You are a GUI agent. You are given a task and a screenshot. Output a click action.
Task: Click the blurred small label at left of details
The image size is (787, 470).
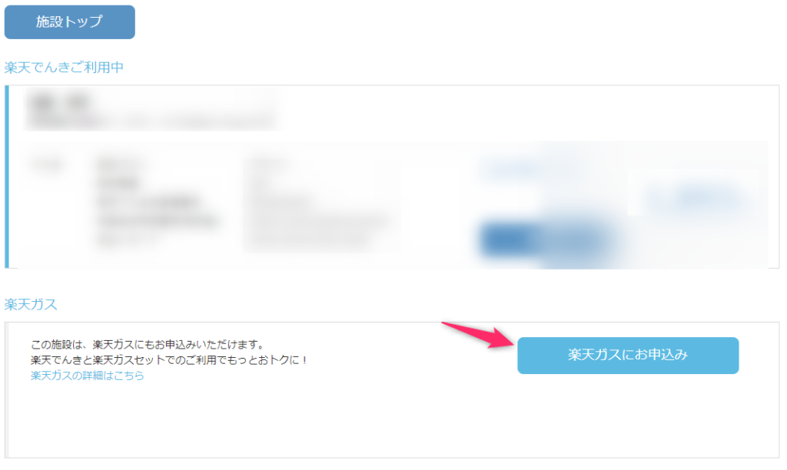[47, 164]
